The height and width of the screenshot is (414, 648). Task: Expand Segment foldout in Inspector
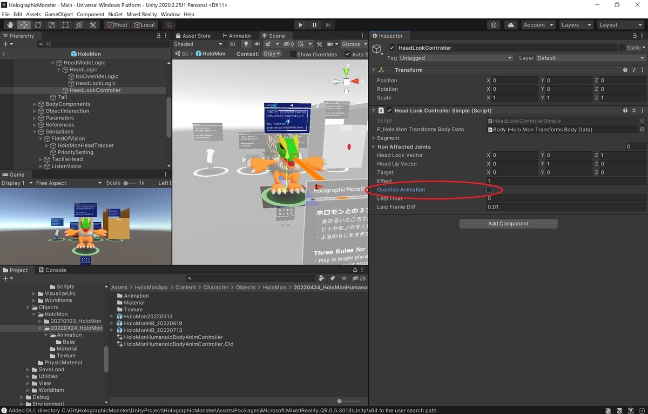pyautogui.click(x=374, y=138)
